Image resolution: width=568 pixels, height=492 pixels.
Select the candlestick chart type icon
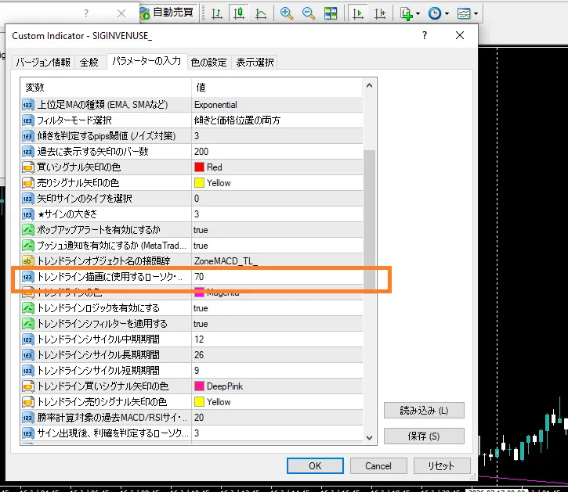click(x=239, y=13)
